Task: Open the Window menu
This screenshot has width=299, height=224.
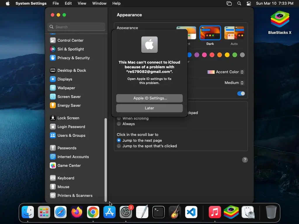Action: [x=99, y=3]
